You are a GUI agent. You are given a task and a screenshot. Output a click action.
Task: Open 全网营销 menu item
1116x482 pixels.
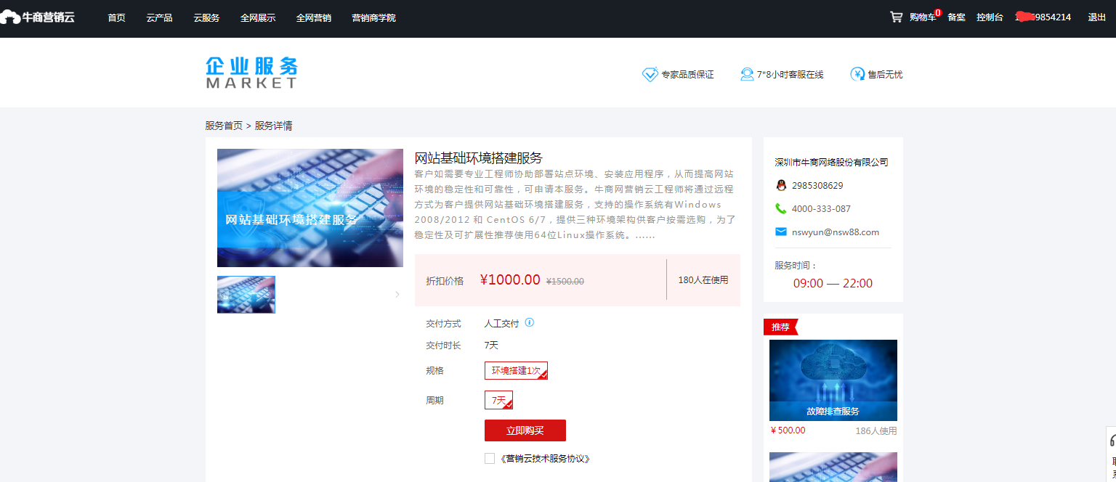(x=314, y=17)
